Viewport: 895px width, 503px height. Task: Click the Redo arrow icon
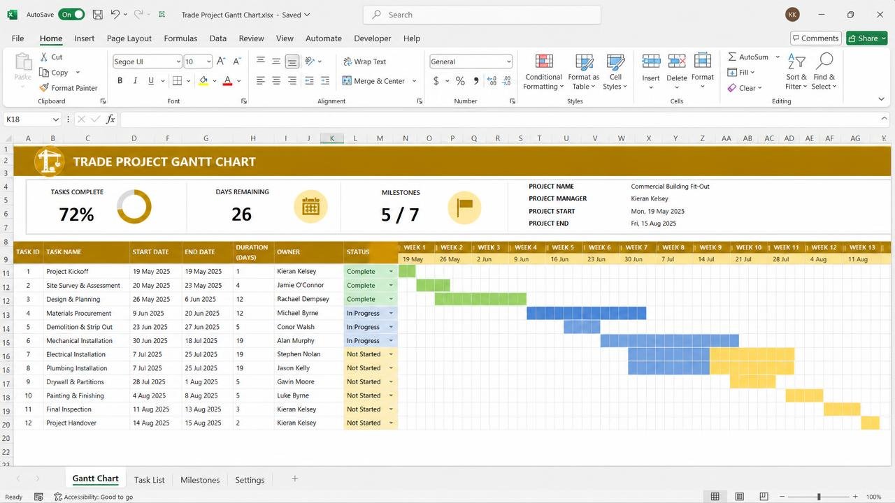(x=138, y=14)
